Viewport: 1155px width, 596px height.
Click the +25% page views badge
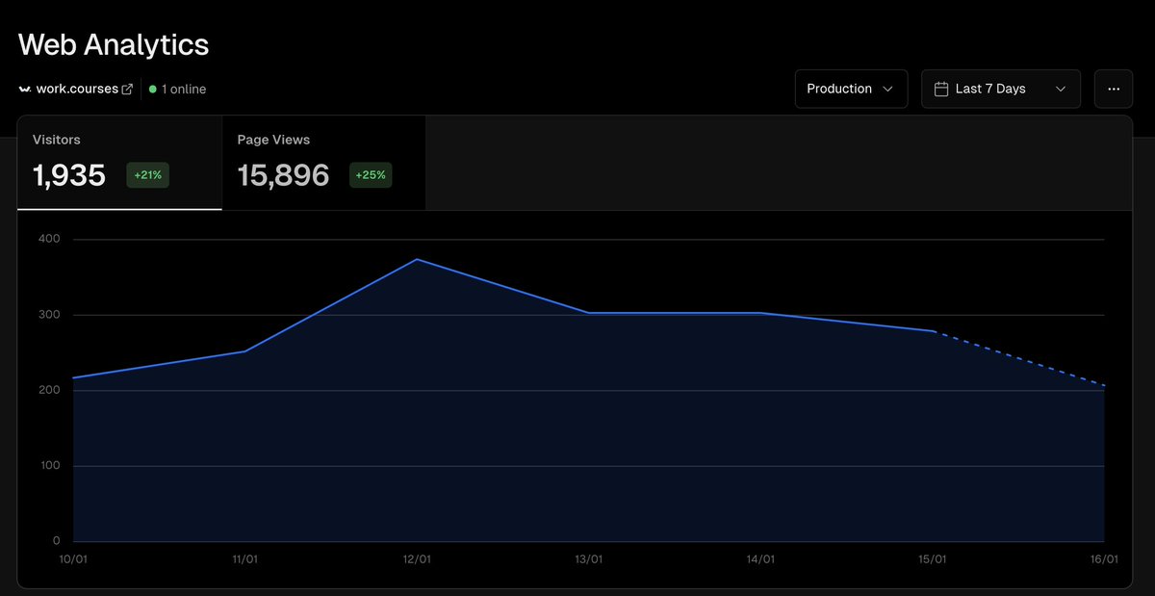tap(371, 175)
